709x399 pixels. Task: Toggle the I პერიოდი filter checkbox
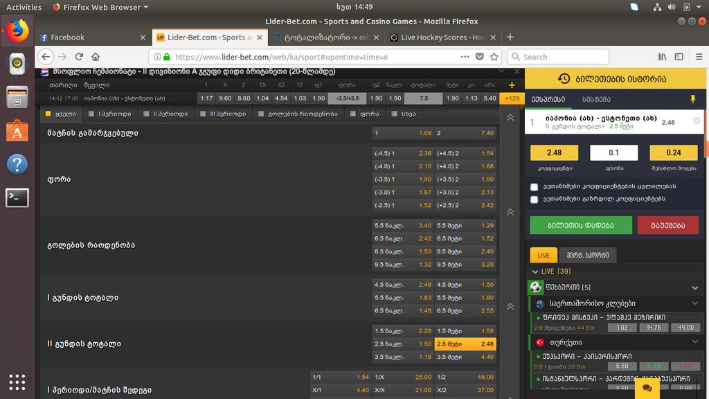click(x=91, y=114)
